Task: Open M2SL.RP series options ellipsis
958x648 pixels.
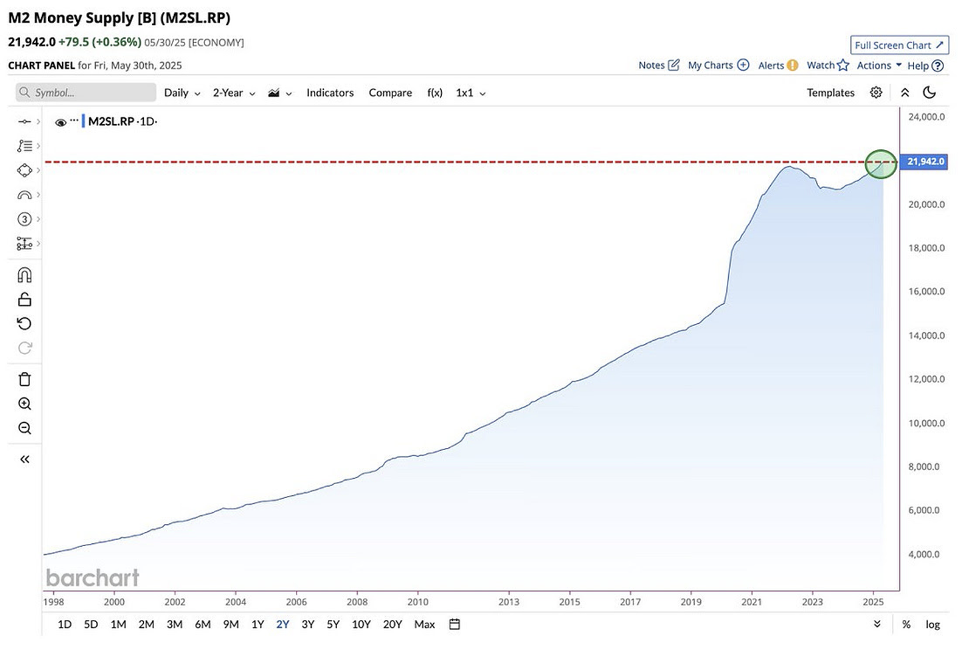Action: [74, 121]
